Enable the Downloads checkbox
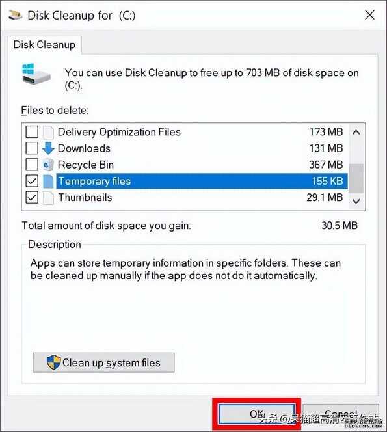The image size is (387, 432). (x=32, y=148)
